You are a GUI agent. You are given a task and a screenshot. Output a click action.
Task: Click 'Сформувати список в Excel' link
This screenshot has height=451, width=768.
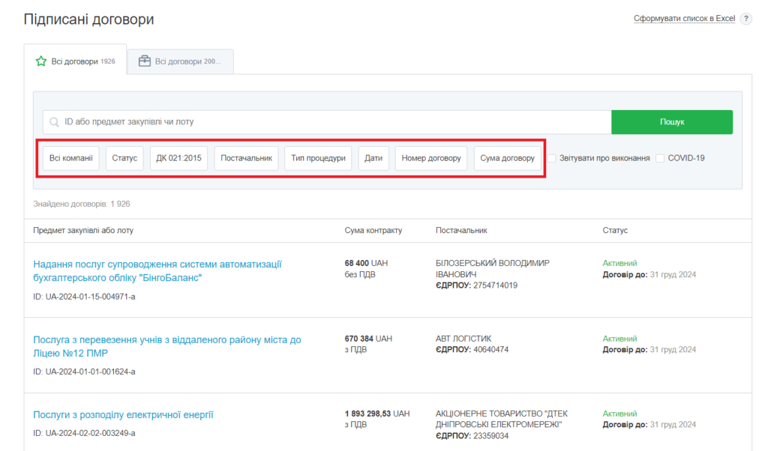point(684,19)
